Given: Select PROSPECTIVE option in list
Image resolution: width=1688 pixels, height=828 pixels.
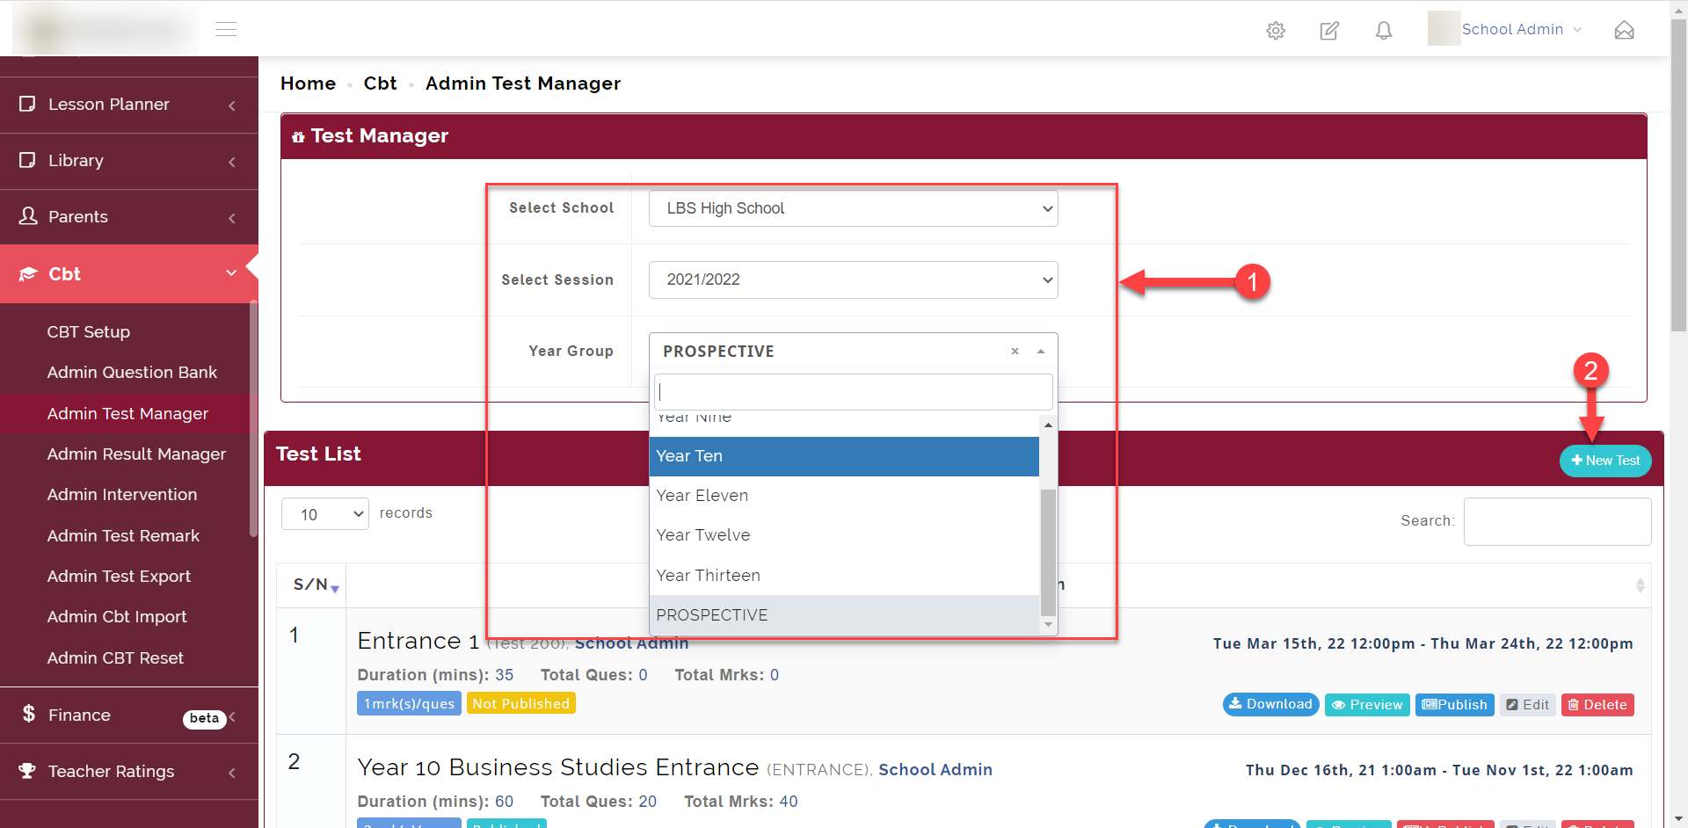Looking at the screenshot, I should point(844,615).
